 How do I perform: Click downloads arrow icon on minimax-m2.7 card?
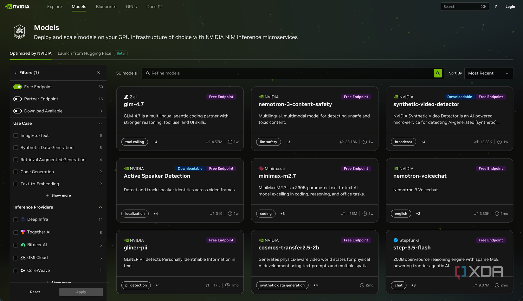tap(343, 214)
